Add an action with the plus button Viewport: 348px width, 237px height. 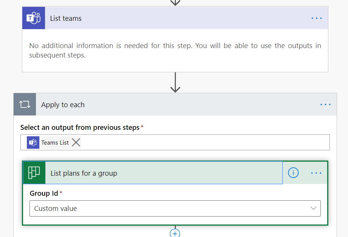pyautogui.click(x=175, y=233)
